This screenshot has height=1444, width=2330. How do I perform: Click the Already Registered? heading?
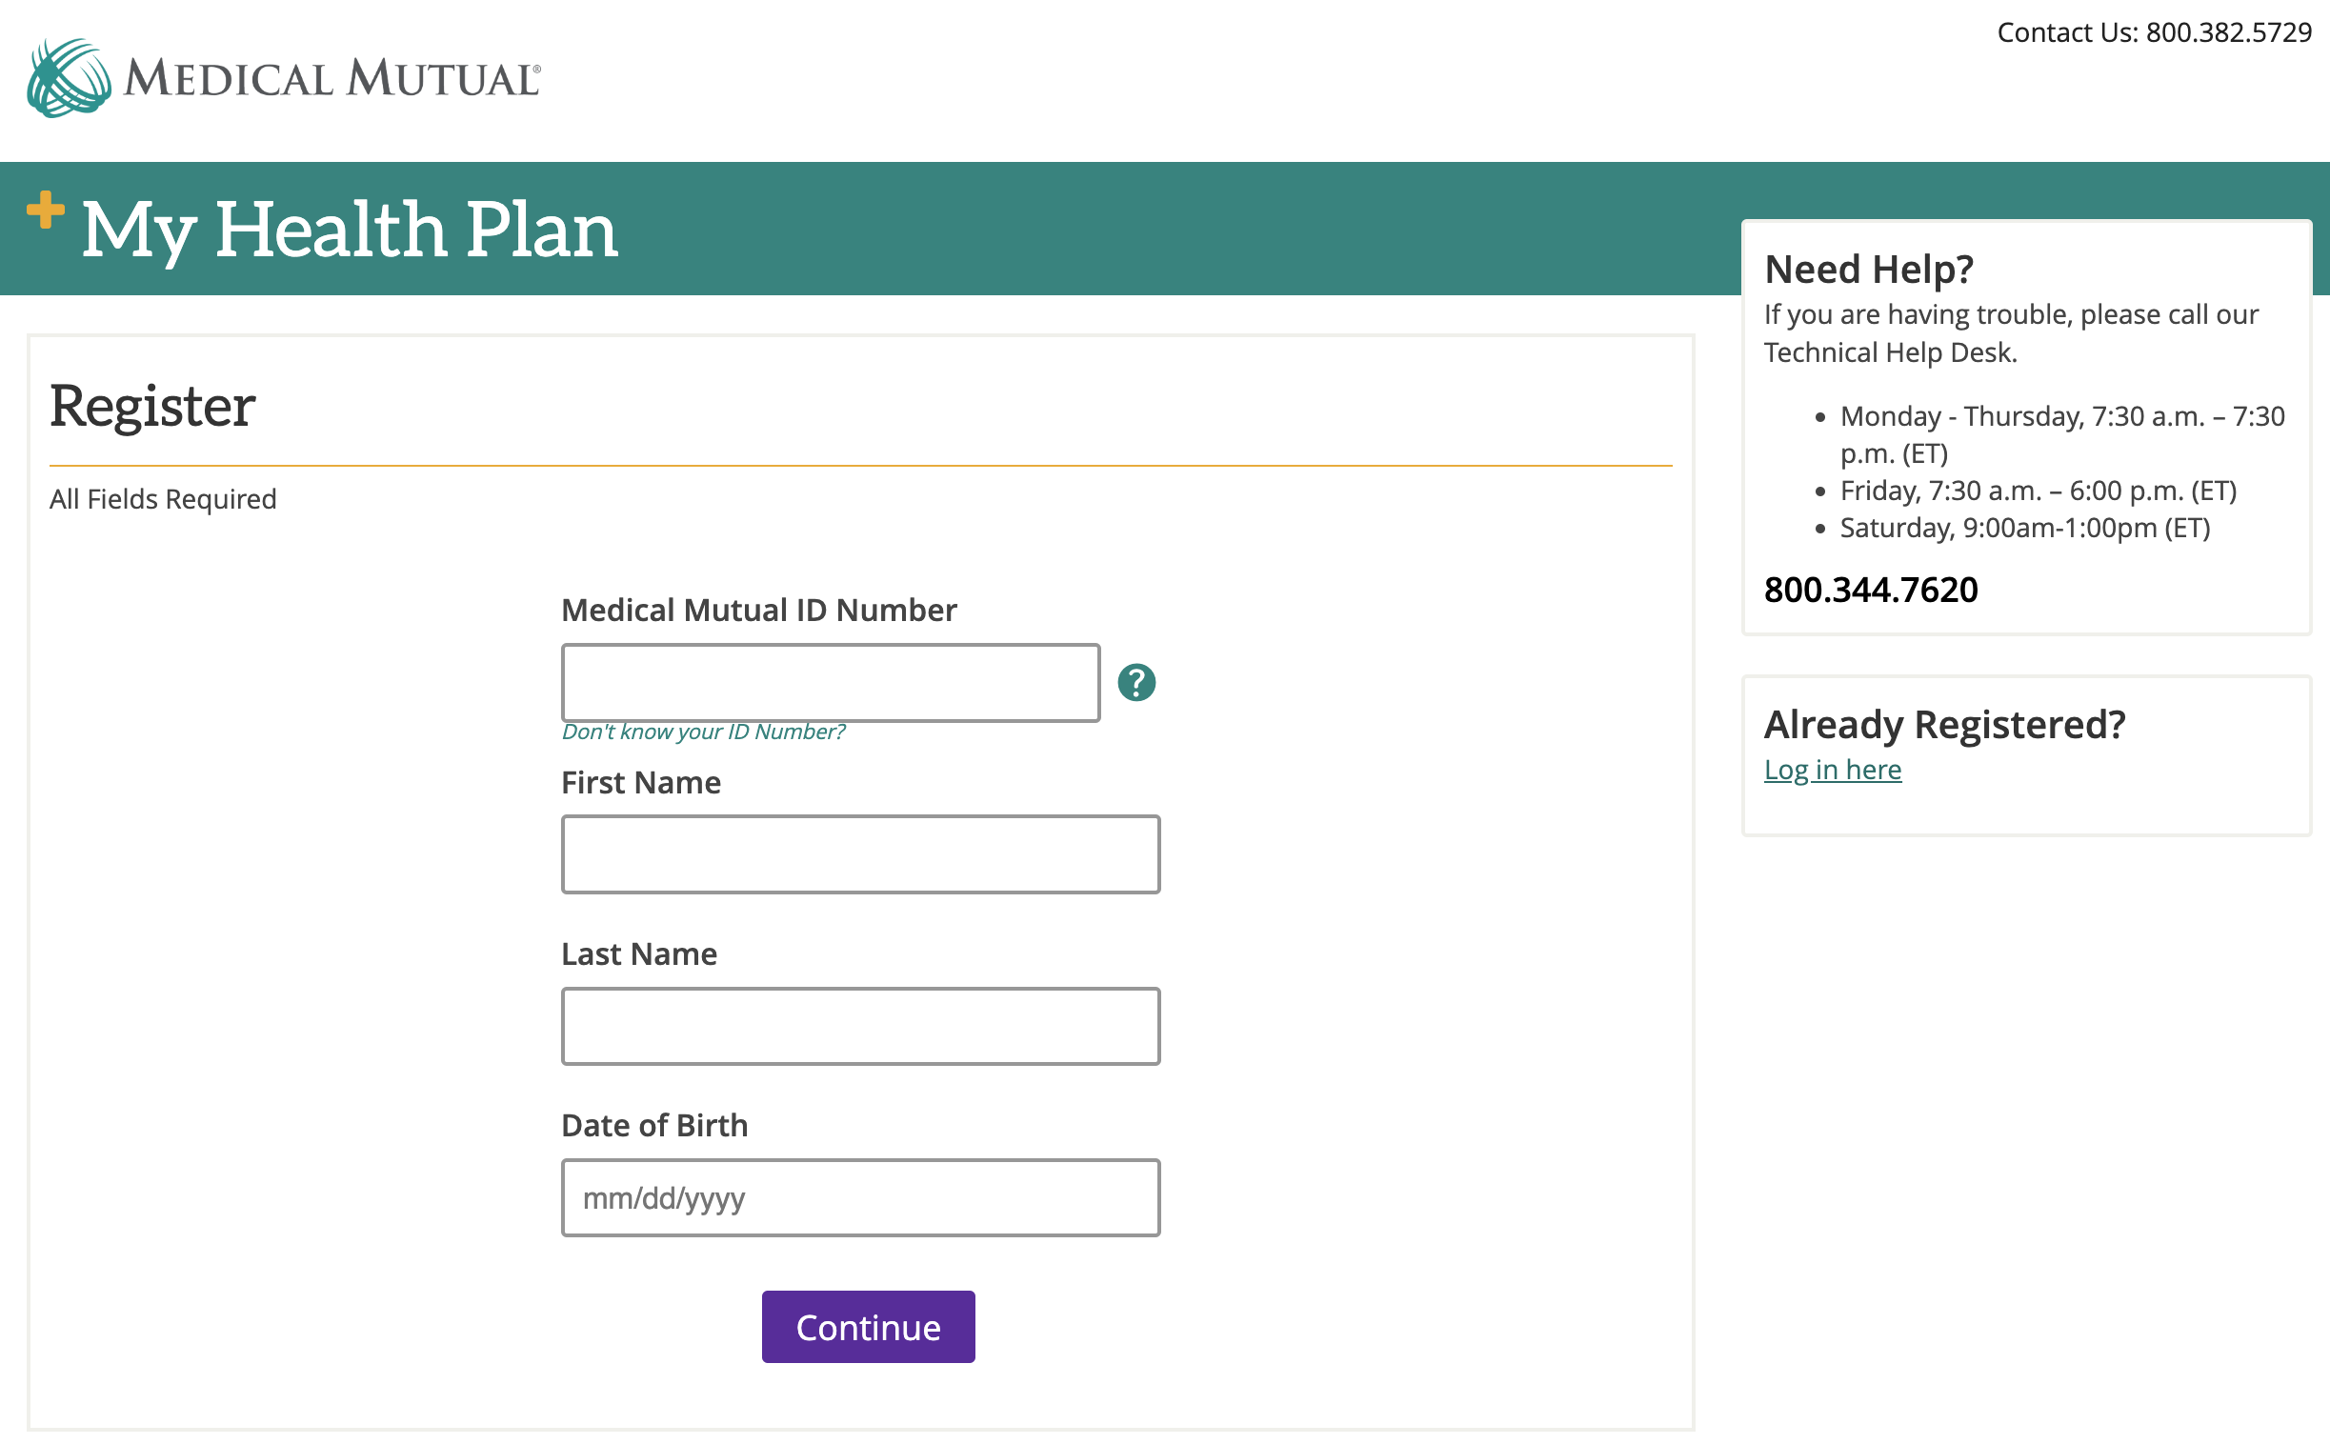coord(1944,725)
